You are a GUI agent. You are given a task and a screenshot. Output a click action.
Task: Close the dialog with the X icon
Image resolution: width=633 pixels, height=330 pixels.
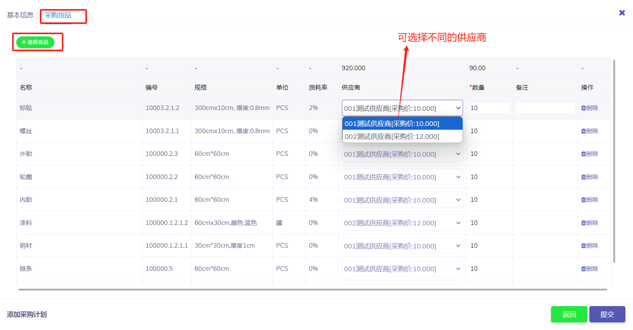622,13
